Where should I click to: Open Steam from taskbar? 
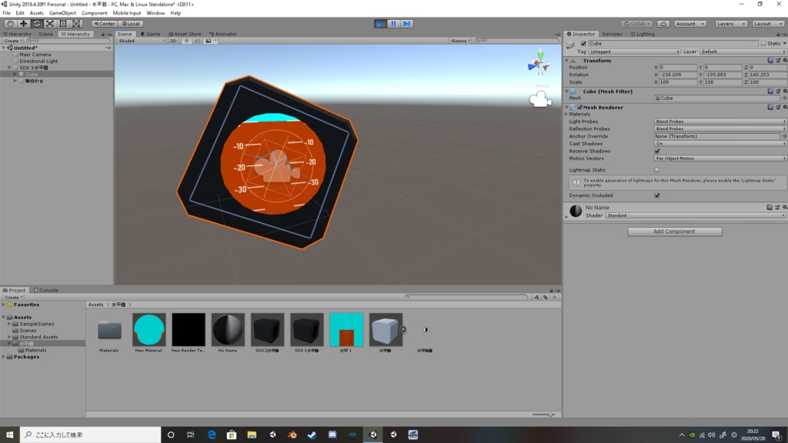click(x=312, y=435)
